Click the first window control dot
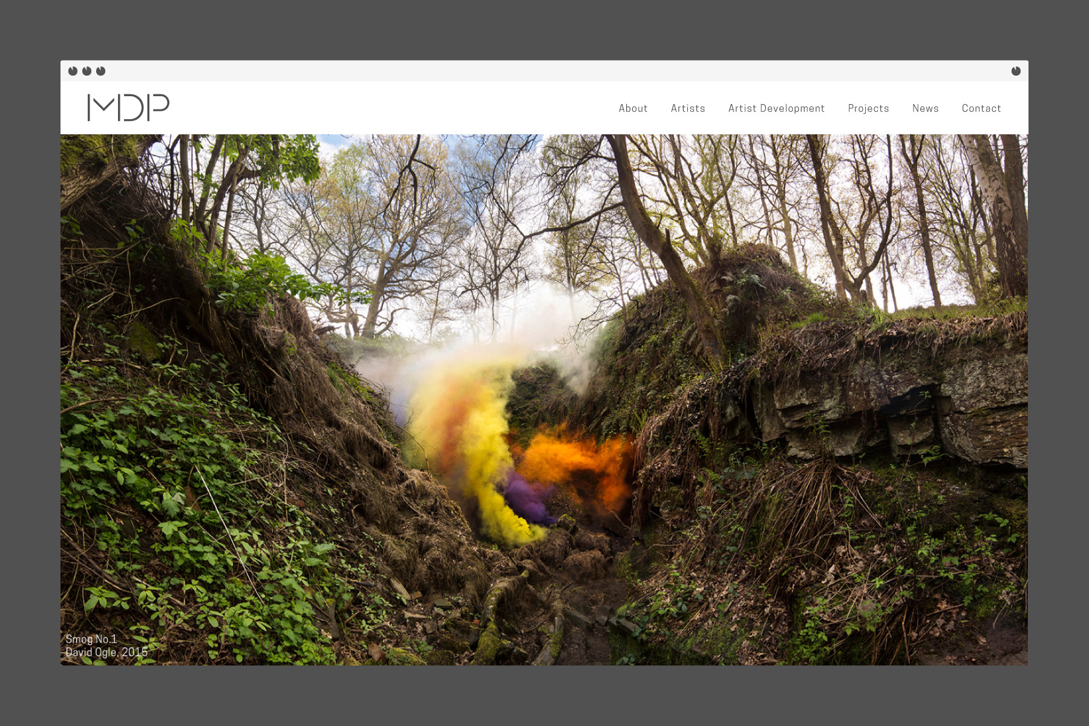 (73, 71)
